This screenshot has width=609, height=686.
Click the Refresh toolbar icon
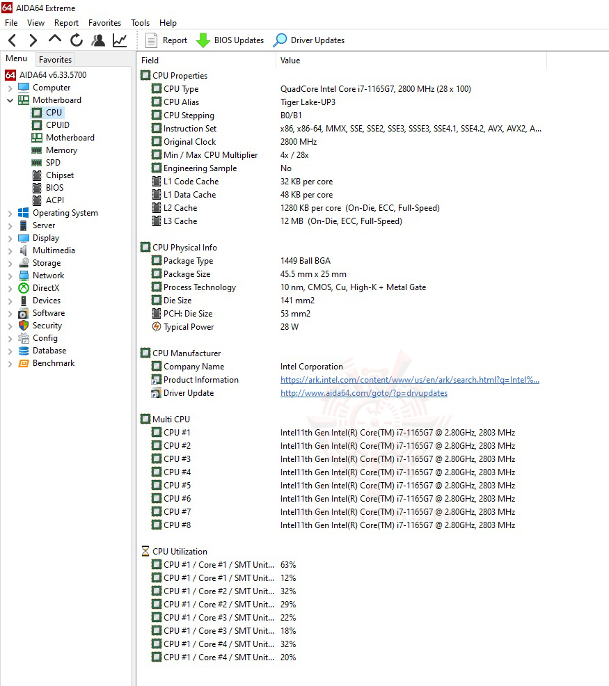(x=77, y=40)
